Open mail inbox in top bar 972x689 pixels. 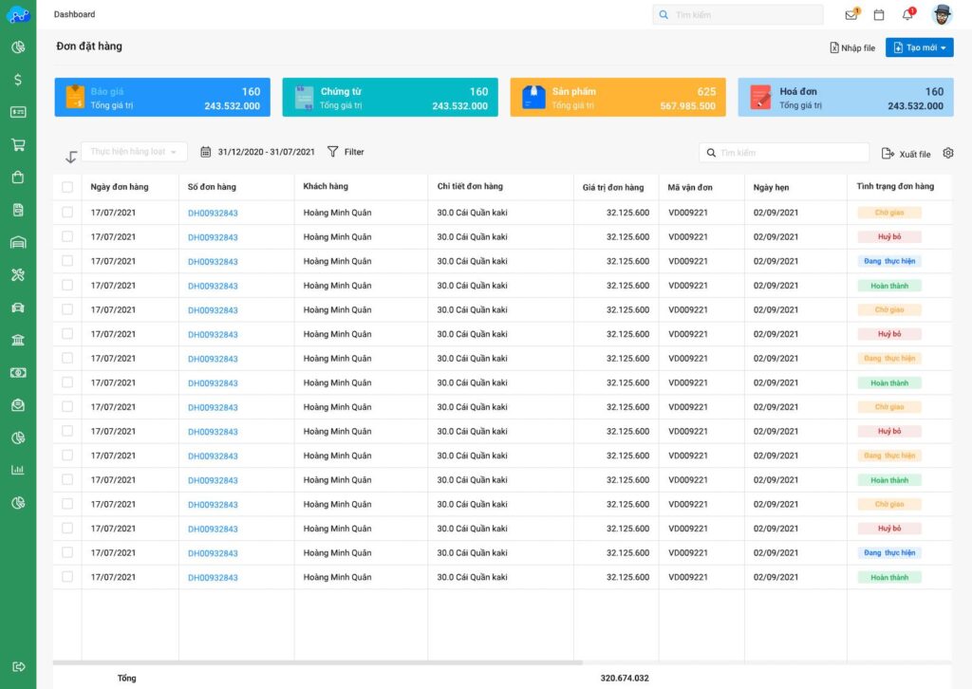[x=851, y=15]
